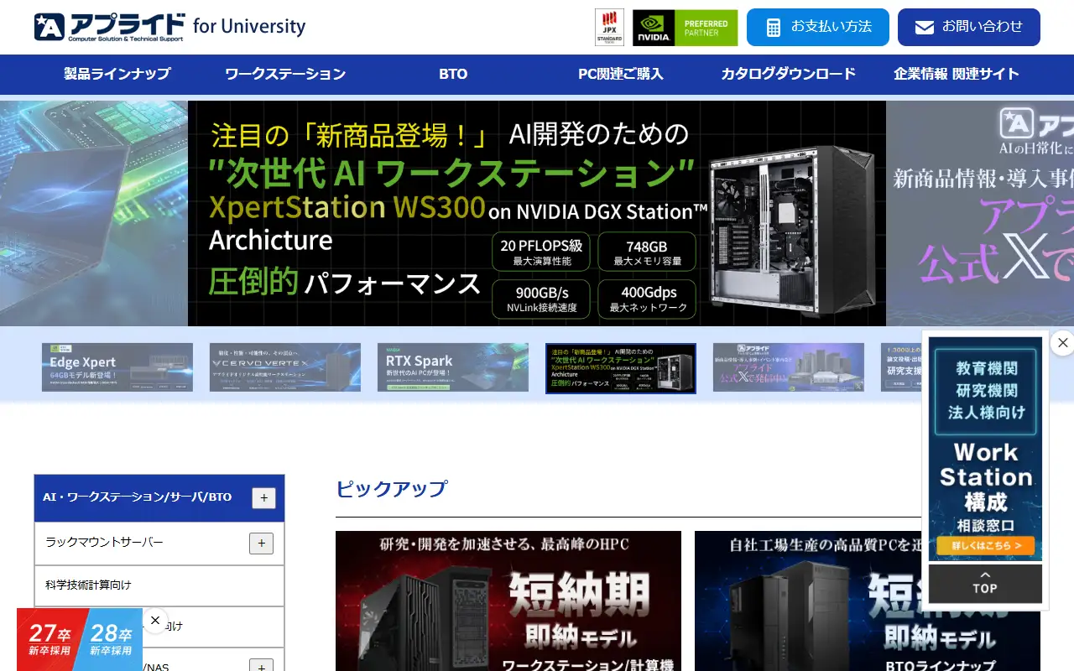Screen dimensions: 1074x671
Task: Open the 科学技術計算向け sidebar link
Action: (x=159, y=585)
